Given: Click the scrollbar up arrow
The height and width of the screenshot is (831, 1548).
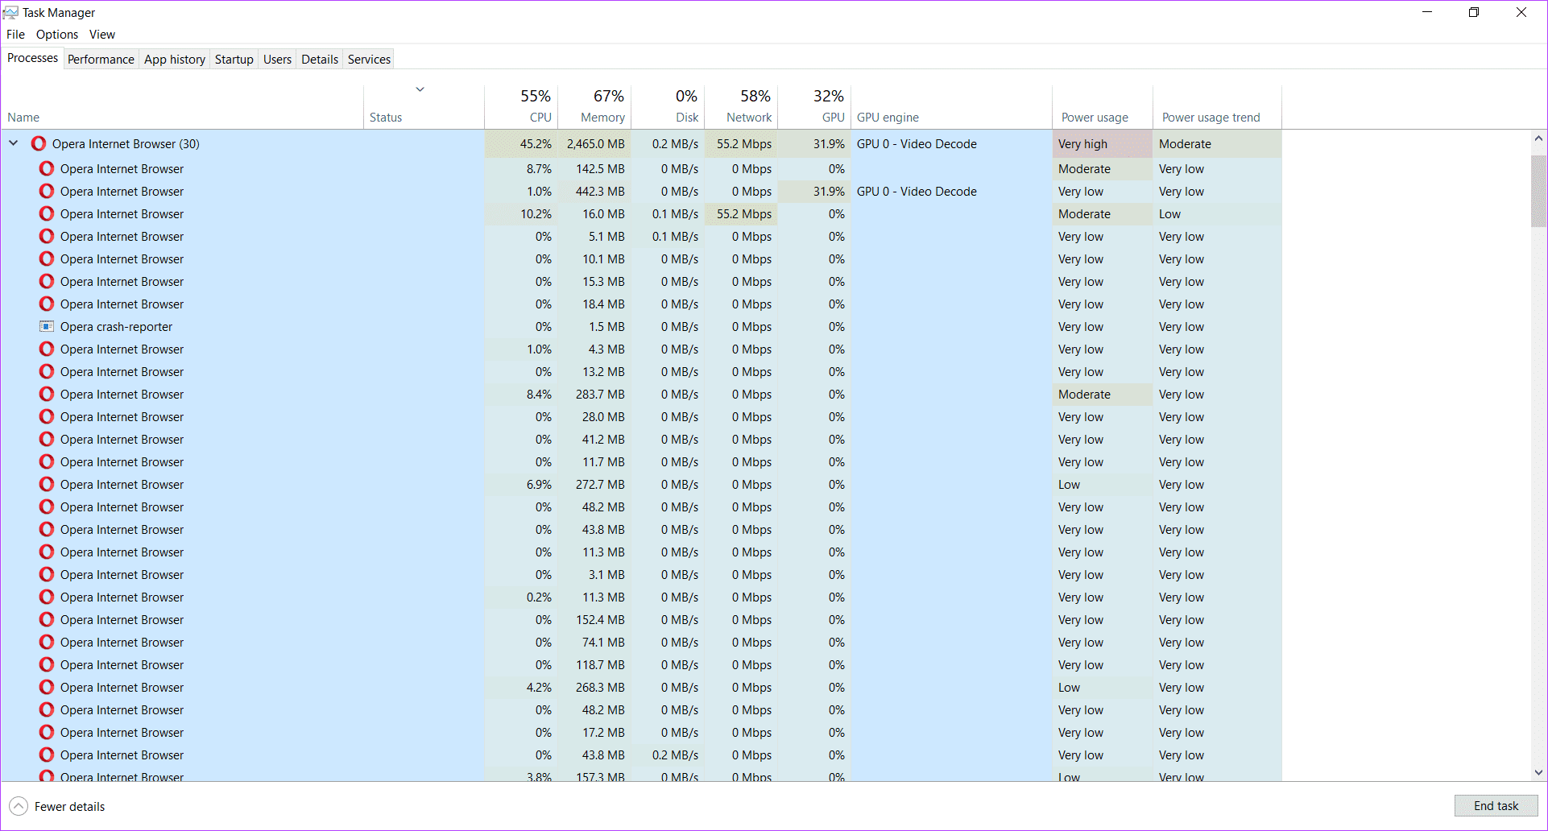Looking at the screenshot, I should click(1538, 138).
